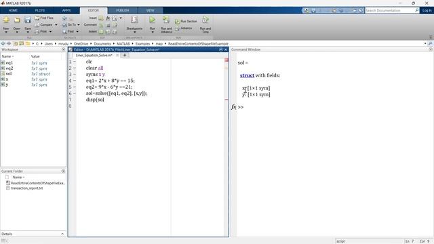434x244 pixels.
Task: Click Advance in the Run group
Action: [184, 28]
